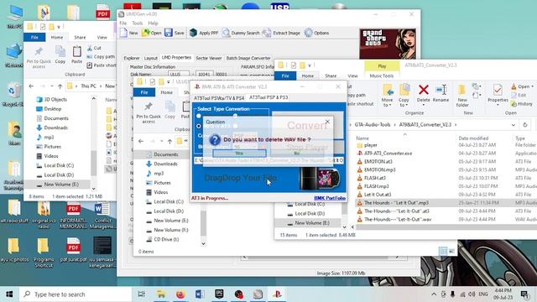Select the top-left unselected conversion type radio

[199, 116]
